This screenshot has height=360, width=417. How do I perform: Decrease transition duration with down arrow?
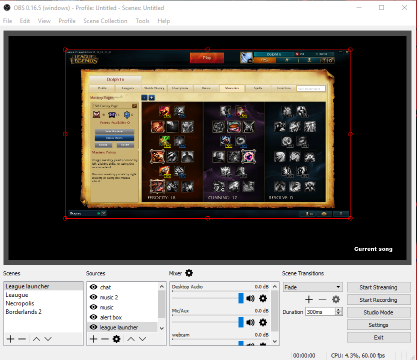click(x=338, y=313)
